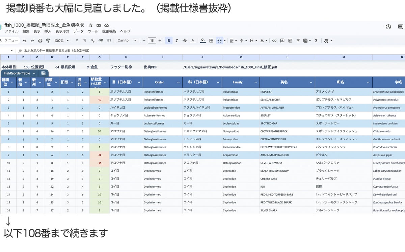
Task: Open text rotation dropdown
Action: click(263, 40)
